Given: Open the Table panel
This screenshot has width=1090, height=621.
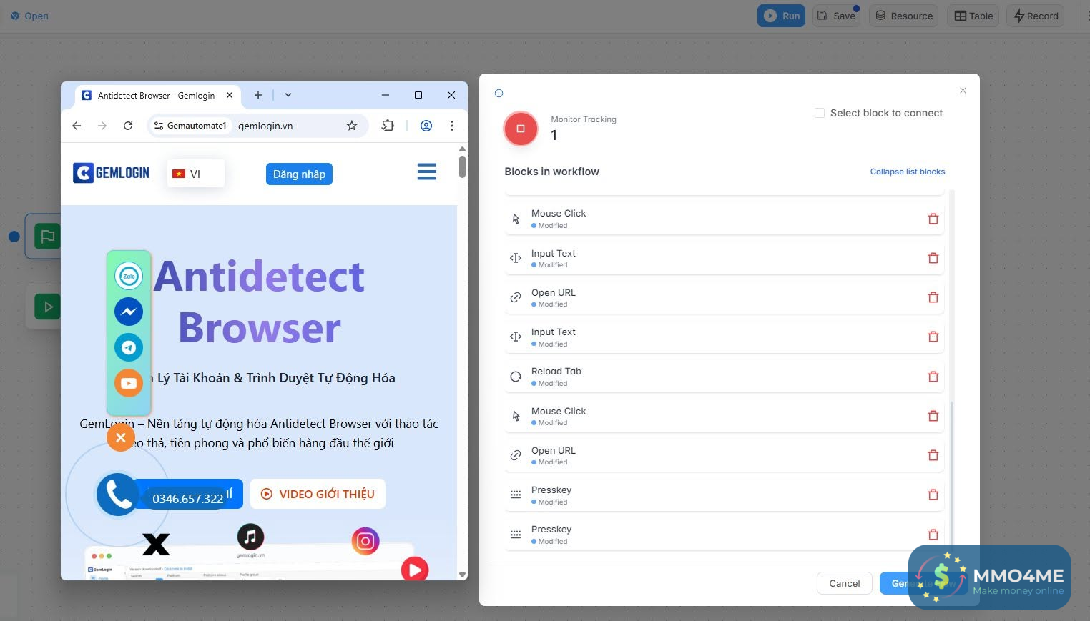Looking at the screenshot, I should click(x=973, y=16).
